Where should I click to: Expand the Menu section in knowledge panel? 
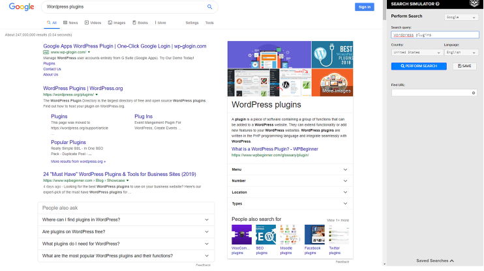point(290,169)
